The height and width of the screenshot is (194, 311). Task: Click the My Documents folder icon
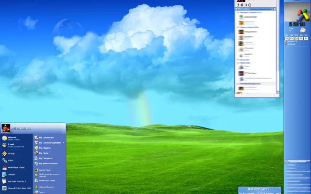pos(36,138)
